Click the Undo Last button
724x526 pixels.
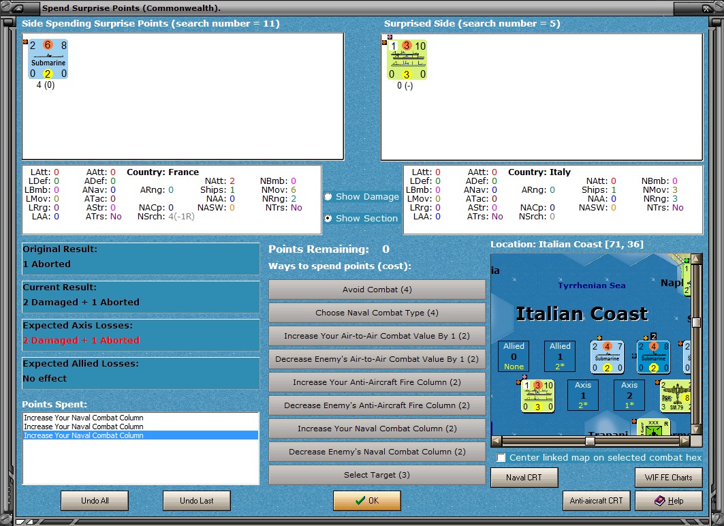(197, 501)
